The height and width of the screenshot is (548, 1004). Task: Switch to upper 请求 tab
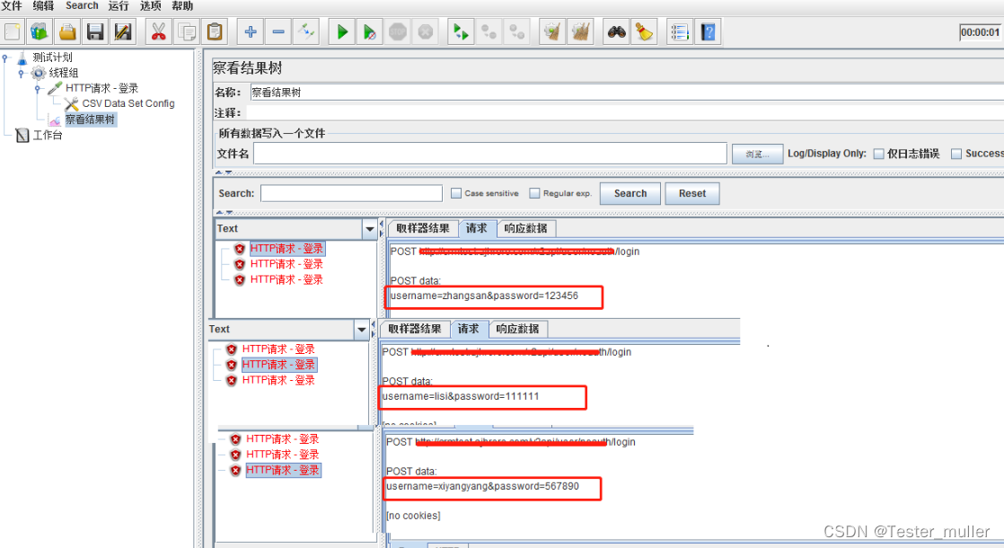point(476,228)
